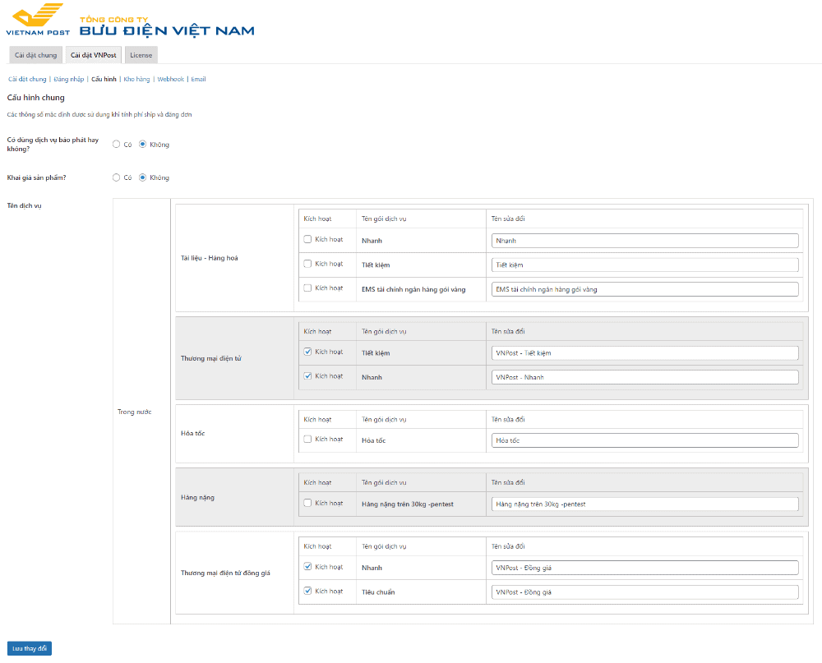
Task: Open the Kho hàng settings link
Action: click(x=136, y=80)
